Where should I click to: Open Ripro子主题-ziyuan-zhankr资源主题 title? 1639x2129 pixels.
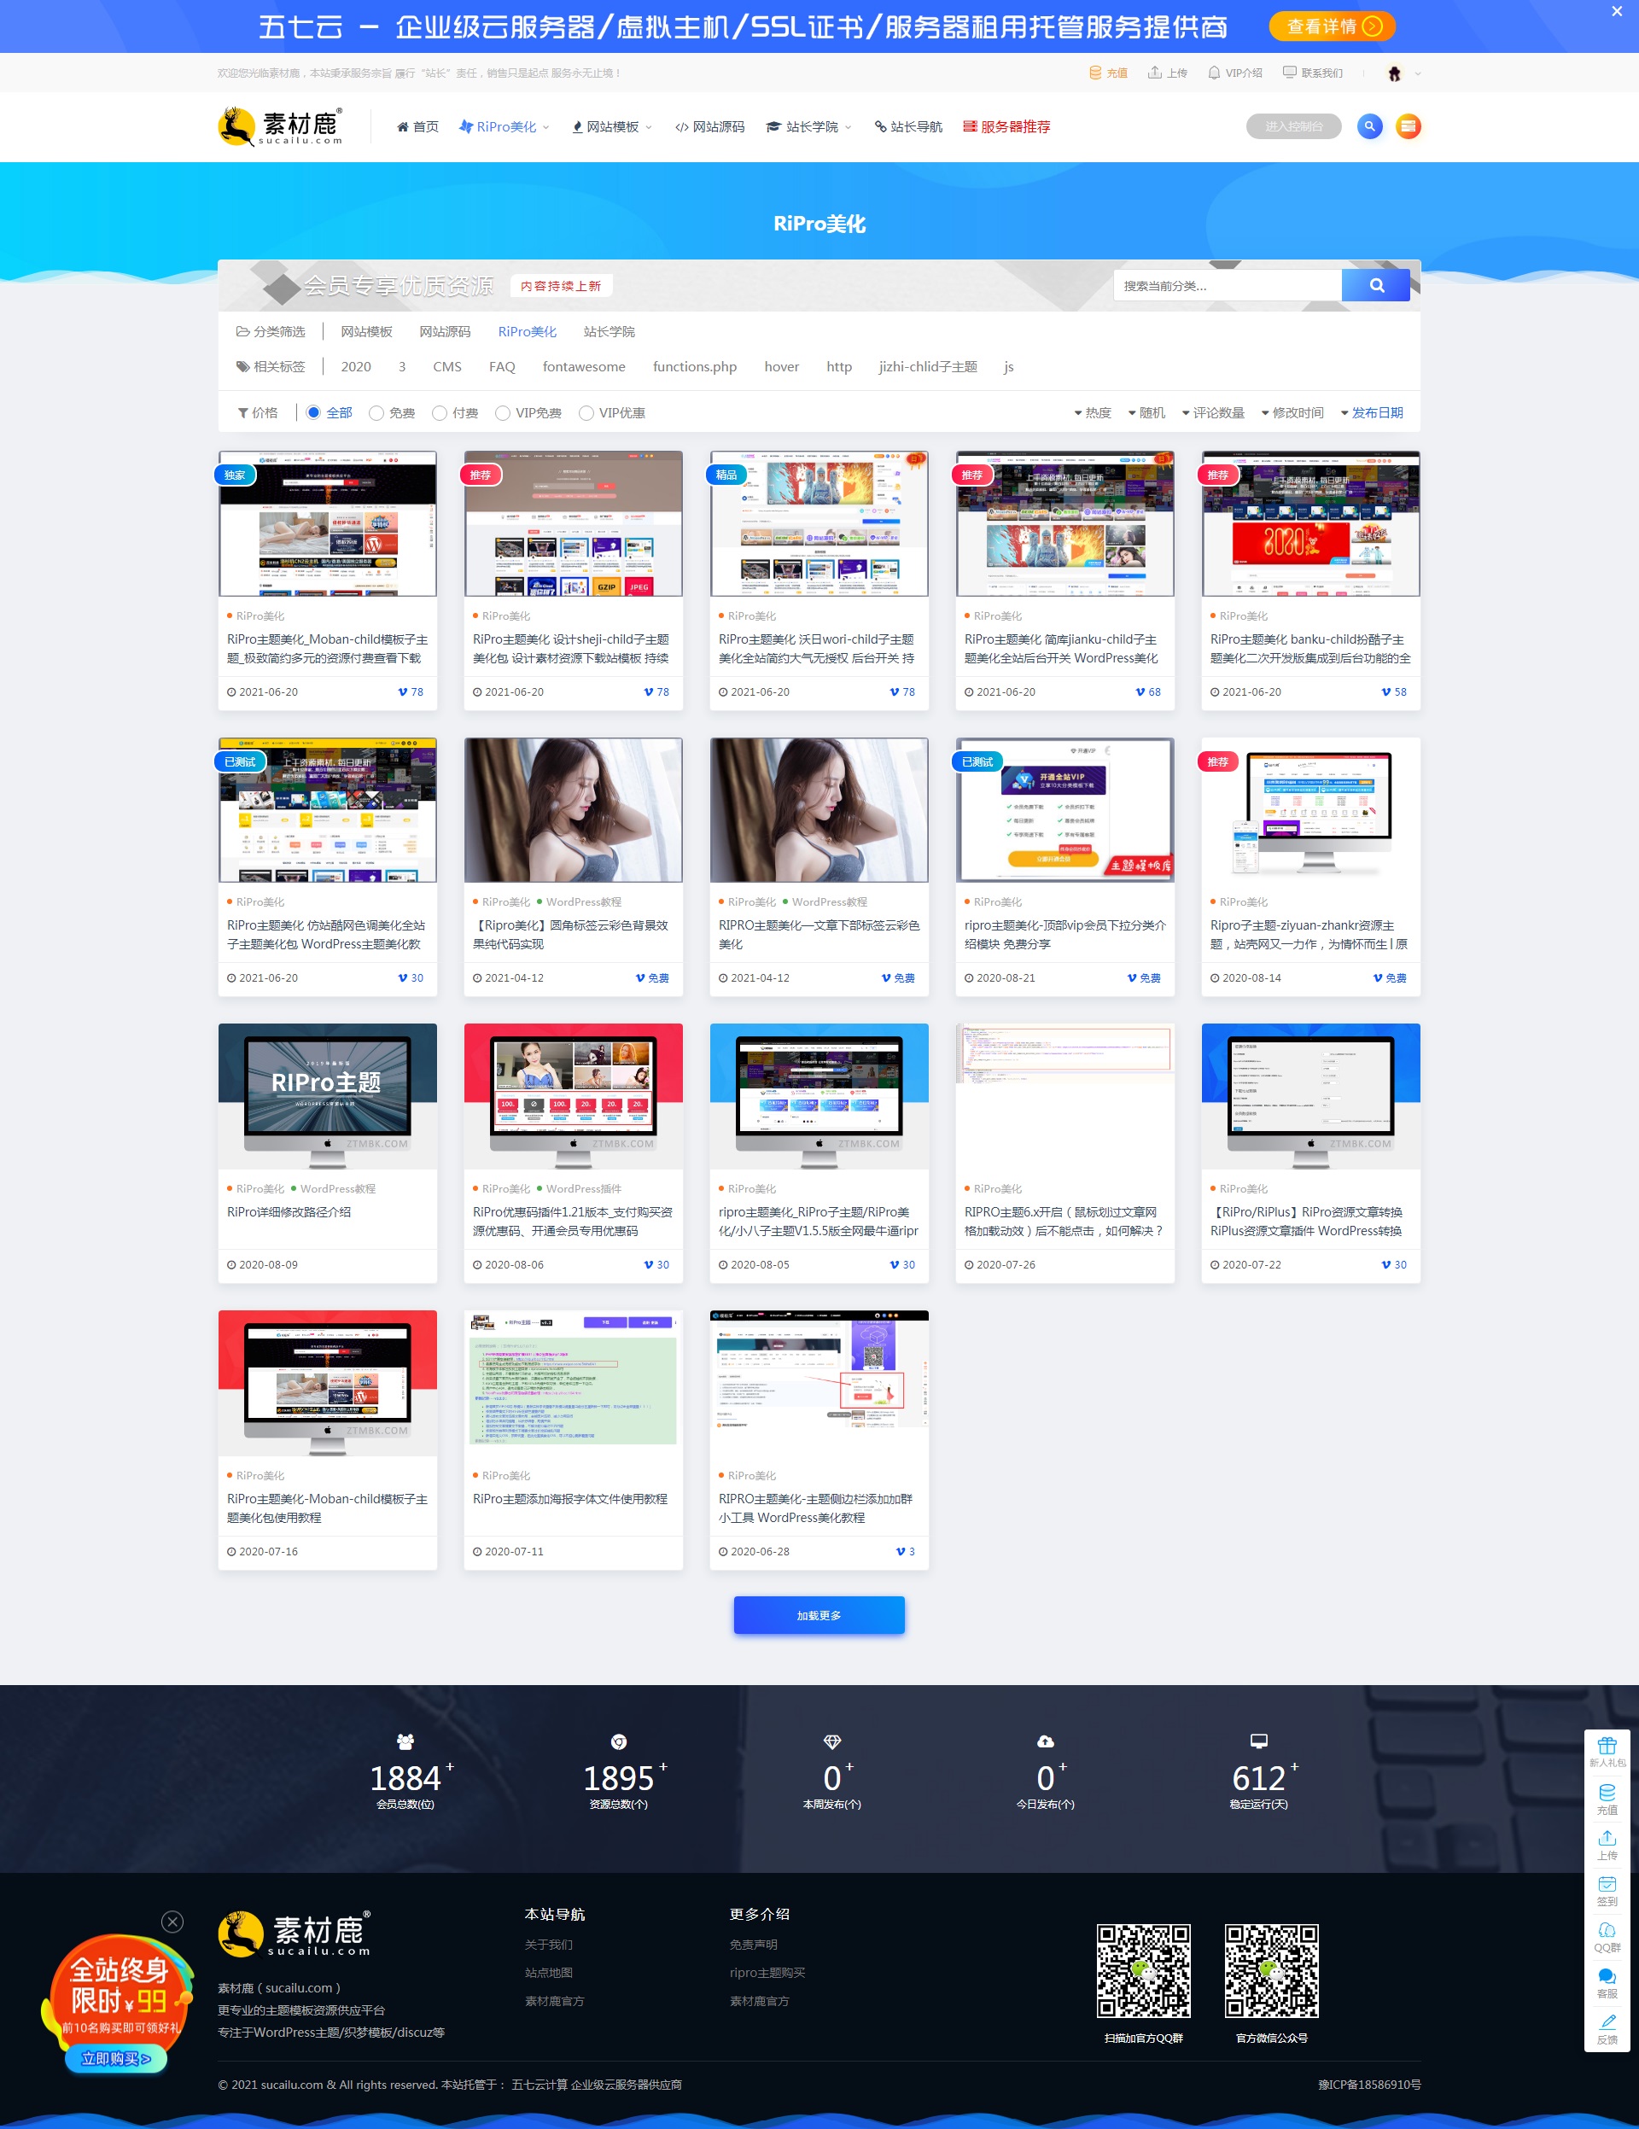(1309, 934)
